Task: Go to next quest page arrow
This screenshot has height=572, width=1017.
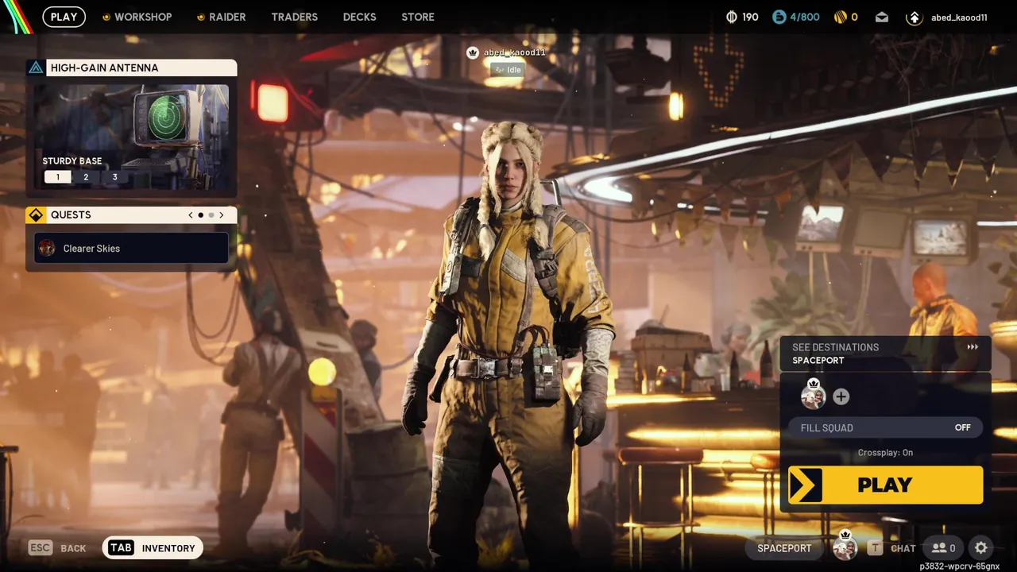Action: tap(222, 215)
